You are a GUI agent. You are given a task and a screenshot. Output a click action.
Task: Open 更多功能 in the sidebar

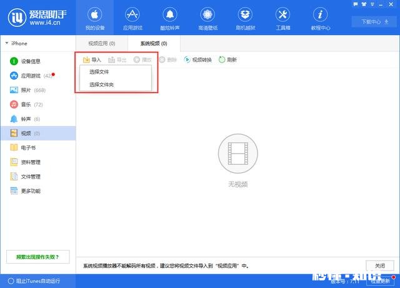pyautogui.click(x=38, y=191)
